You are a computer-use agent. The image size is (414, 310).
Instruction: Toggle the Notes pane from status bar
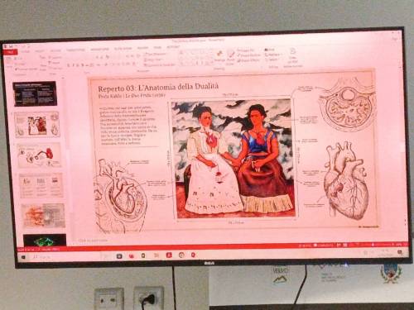(x=304, y=246)
